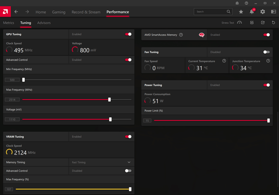Disable VRAM Tuning toggle
This screenshot has height=195, width=279.
pyautogui.click(x=128, y=137)
